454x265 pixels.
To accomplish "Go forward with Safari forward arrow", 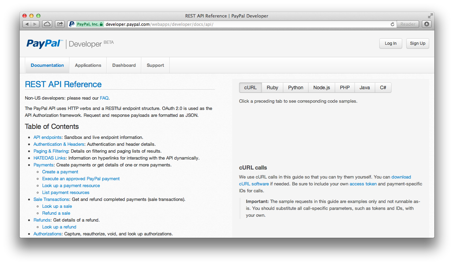I will click(x=35, y=24).
